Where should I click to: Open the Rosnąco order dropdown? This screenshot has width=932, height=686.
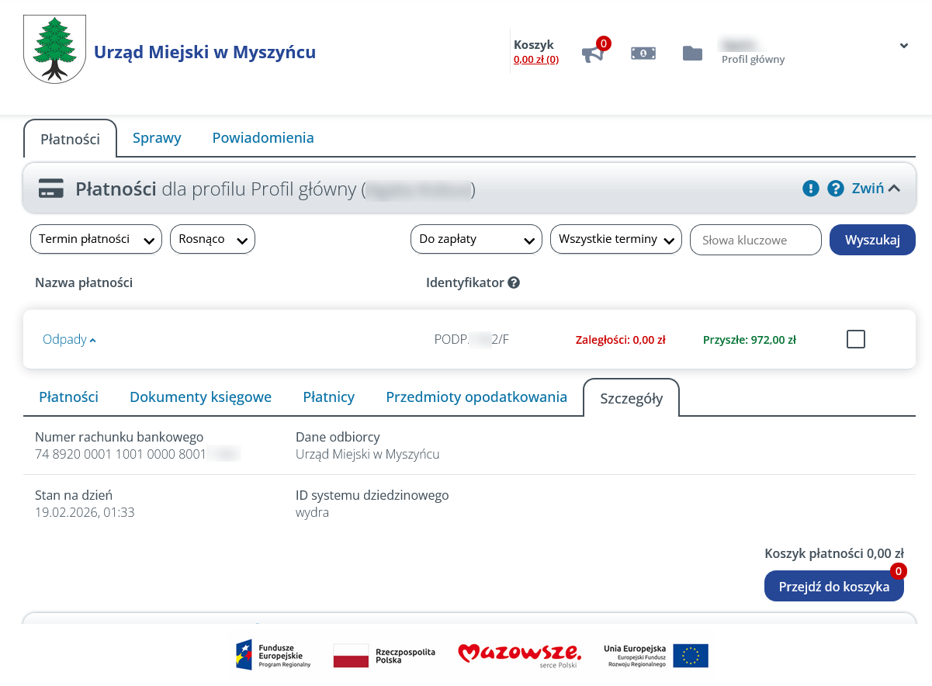(x=213, y=240)
